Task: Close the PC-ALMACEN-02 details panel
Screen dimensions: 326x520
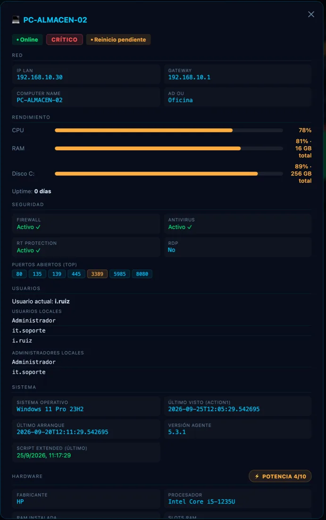Action: [x=311, y=14]
